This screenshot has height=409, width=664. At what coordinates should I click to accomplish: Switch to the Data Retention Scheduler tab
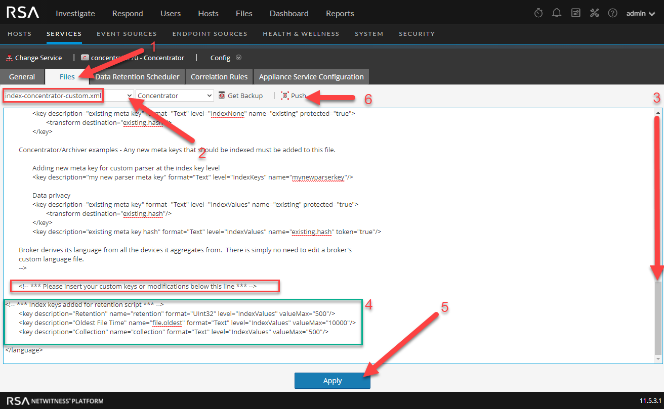coord(137,77)
